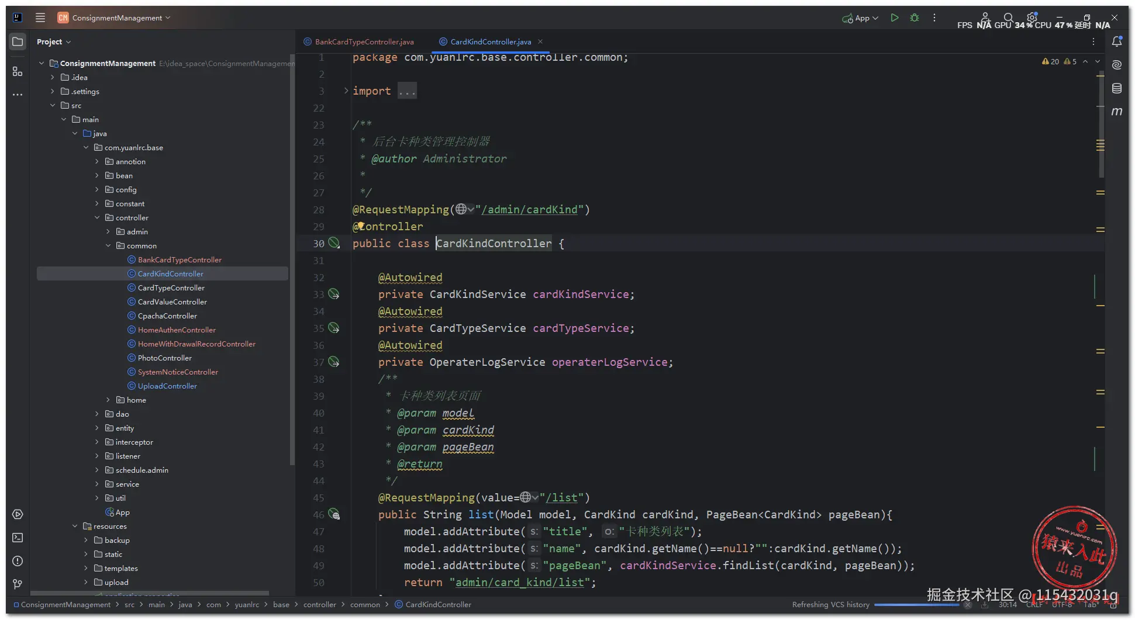Screen dimensions: 1135x620
Task: Collapse the common package
Action: [x=108, y=245]
